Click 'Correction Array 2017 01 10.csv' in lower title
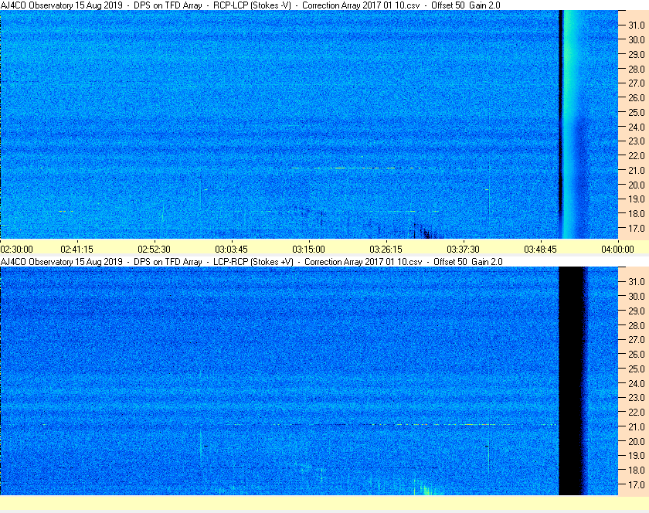This screenshot has height=513, width=649. [363, 262]
